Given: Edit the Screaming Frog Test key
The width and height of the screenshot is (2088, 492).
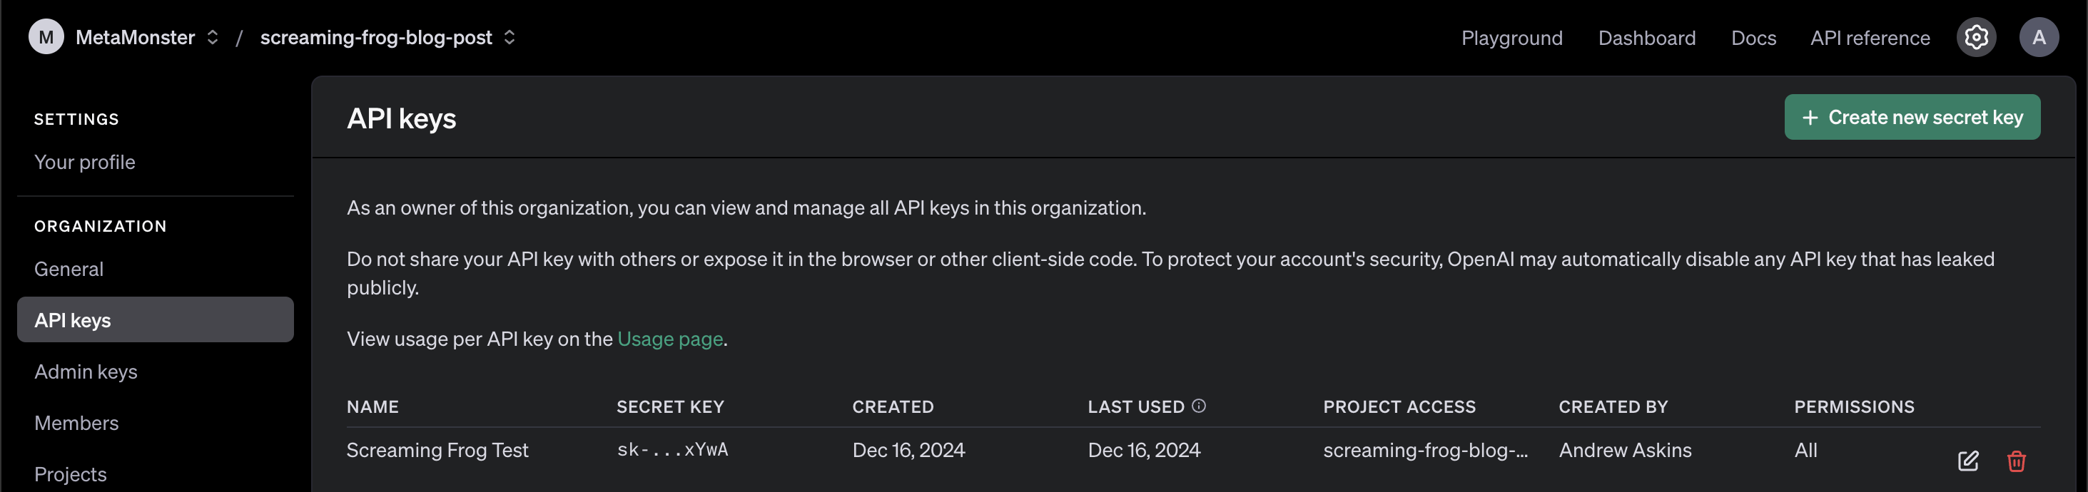Looking at the screenshot, I should click(x=1967, y=461).
